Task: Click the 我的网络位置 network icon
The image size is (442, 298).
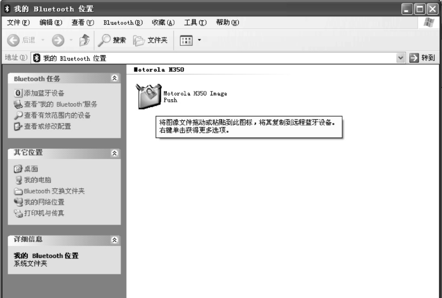Action: [x=18, y=202]
